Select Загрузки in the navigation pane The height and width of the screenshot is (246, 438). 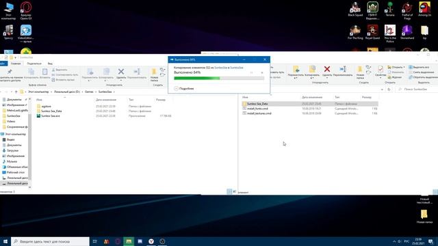click(x=12, y=150)
